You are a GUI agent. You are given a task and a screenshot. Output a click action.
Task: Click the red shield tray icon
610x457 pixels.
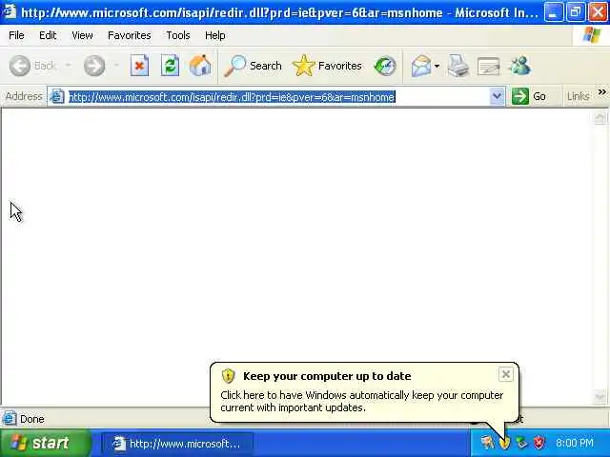tap(539, 443)
